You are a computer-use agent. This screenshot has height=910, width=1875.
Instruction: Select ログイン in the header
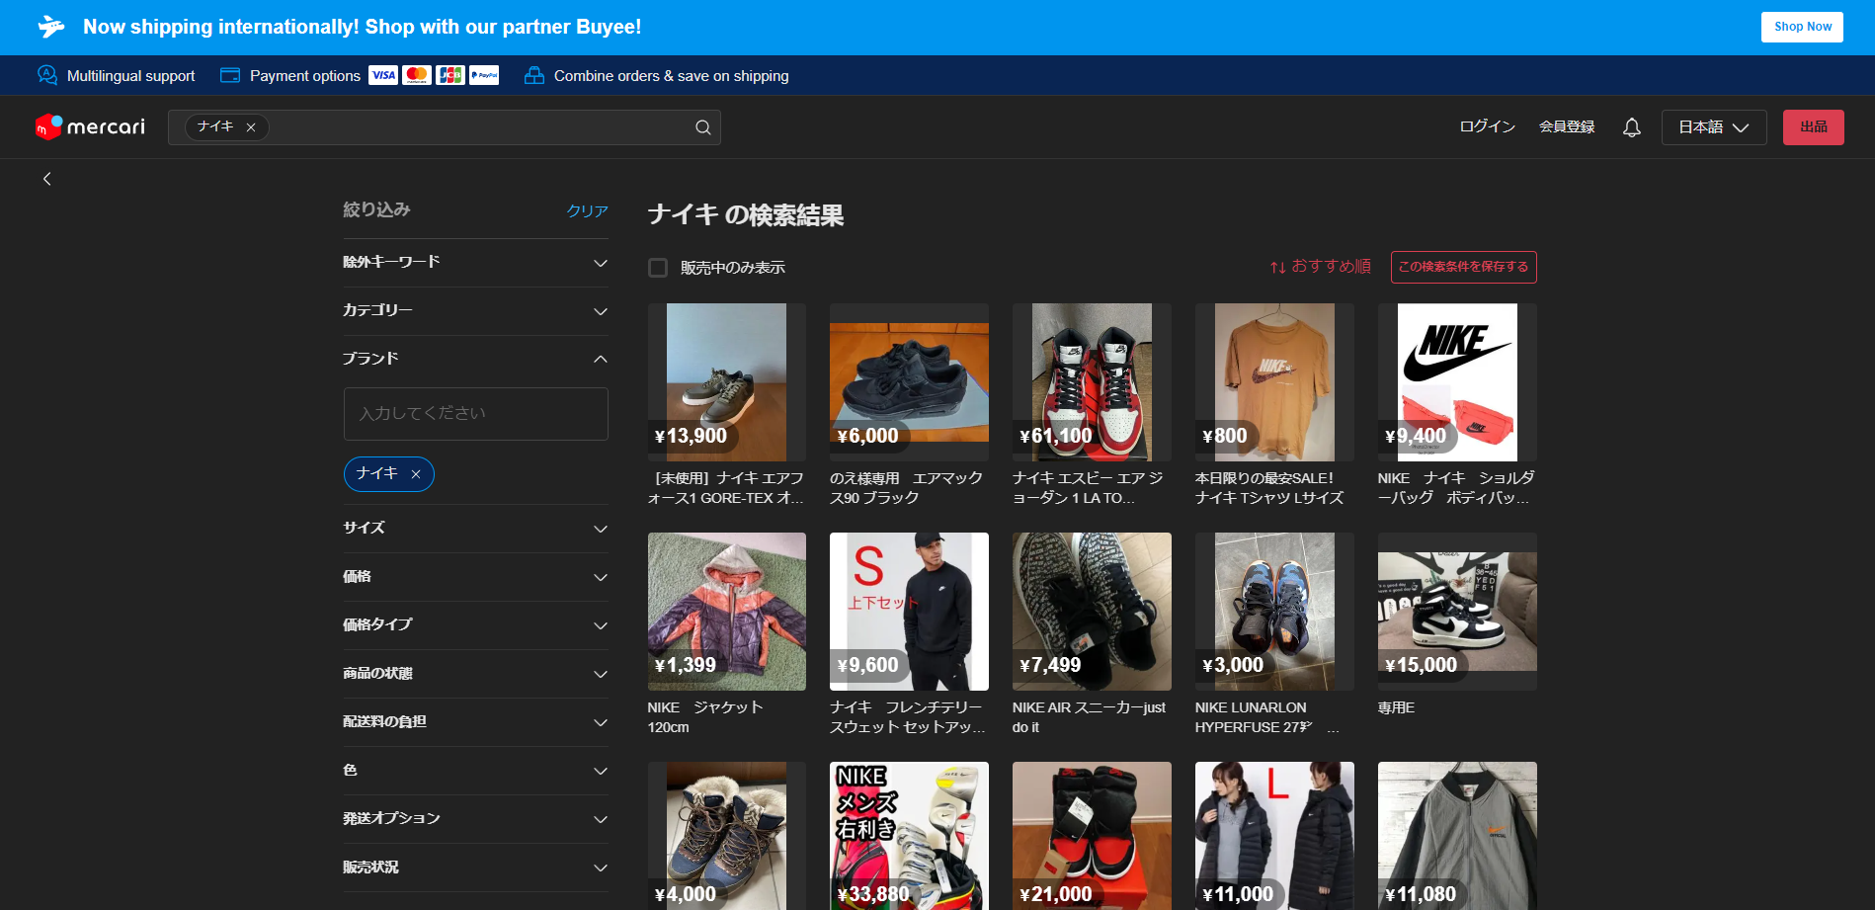[x=1486, y=126]
